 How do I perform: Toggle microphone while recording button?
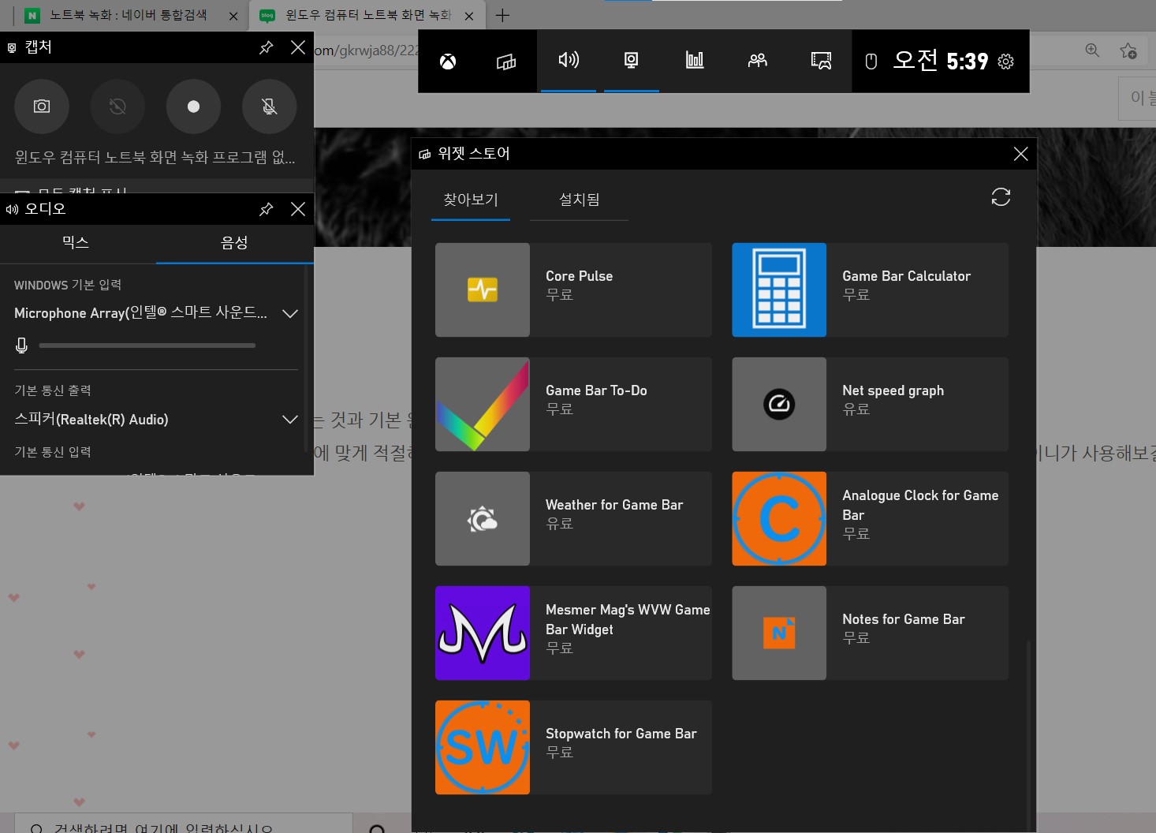click(269, 106)
